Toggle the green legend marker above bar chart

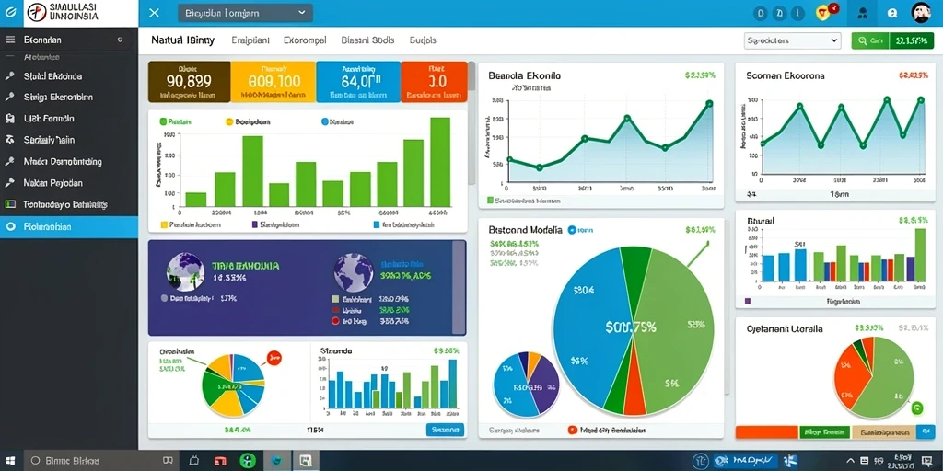point(163,121)
